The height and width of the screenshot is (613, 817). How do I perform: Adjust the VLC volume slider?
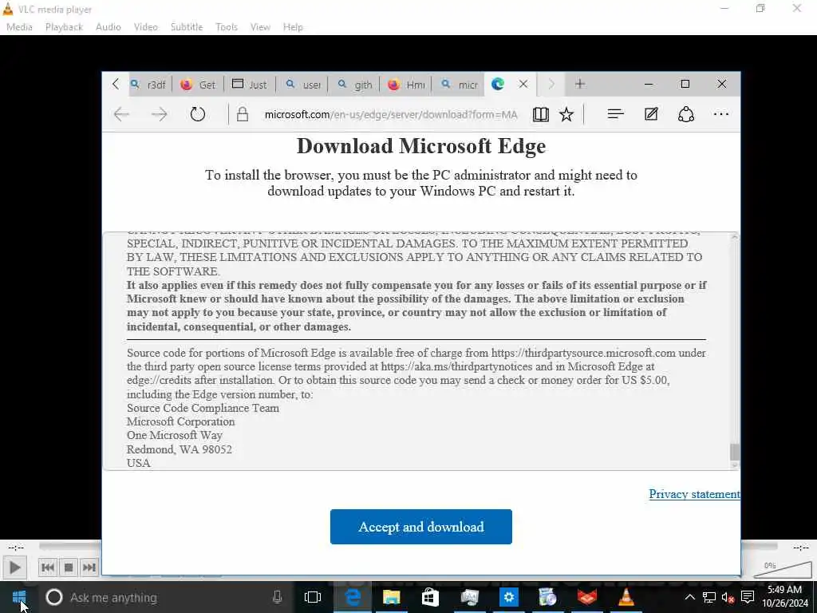coord(783,568)
